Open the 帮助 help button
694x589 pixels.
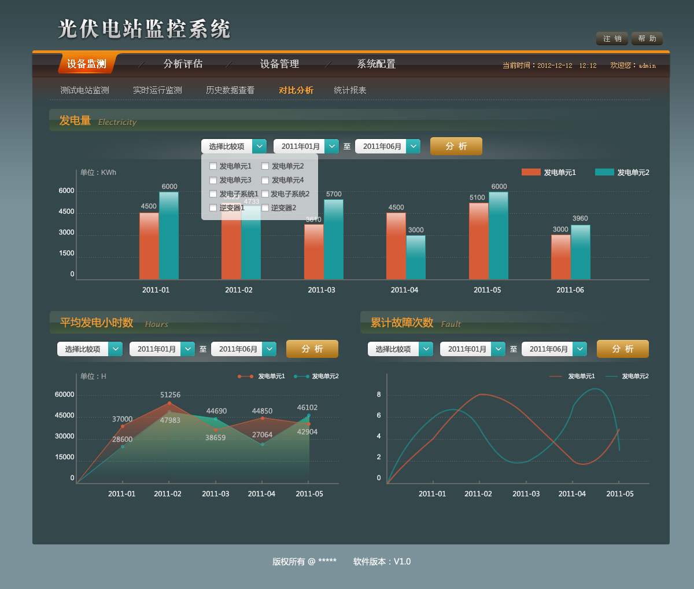click(647, 39)
